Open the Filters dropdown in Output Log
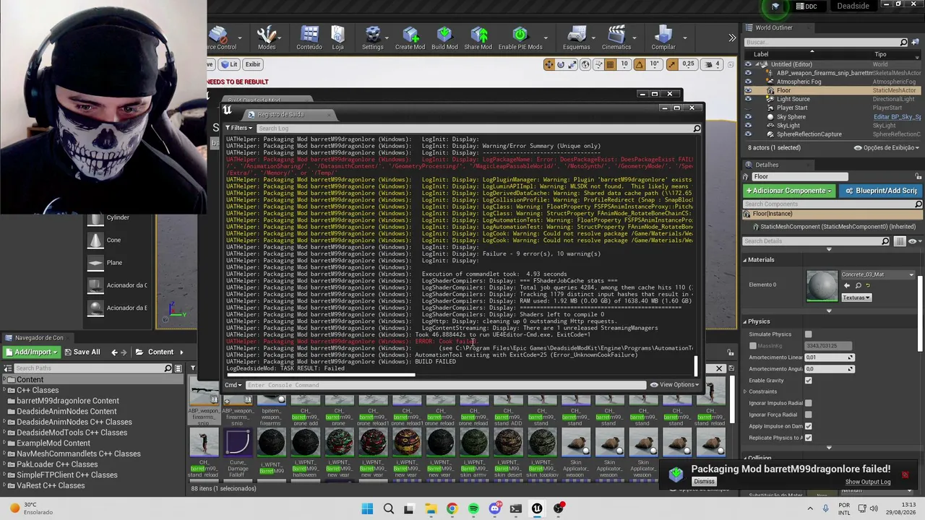The height and width of the screenshot is (520, 925). [238, 128]
